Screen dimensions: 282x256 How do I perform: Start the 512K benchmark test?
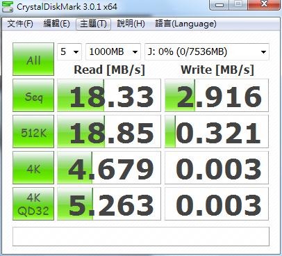point(33,131)
